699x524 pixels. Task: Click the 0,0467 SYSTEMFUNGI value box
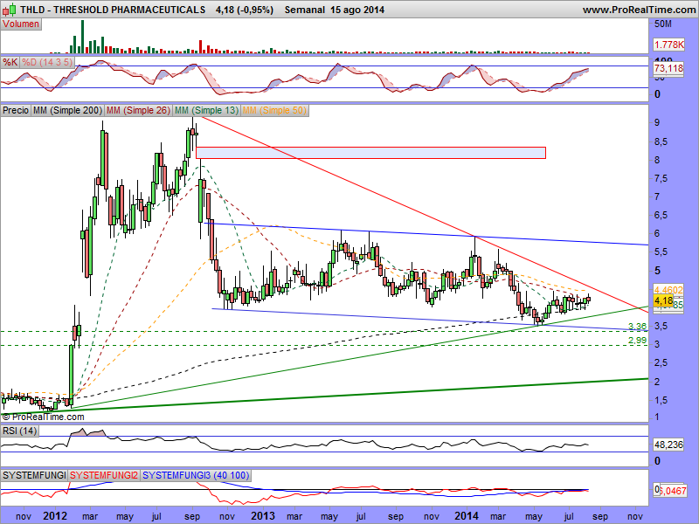[x=672, y=490]
